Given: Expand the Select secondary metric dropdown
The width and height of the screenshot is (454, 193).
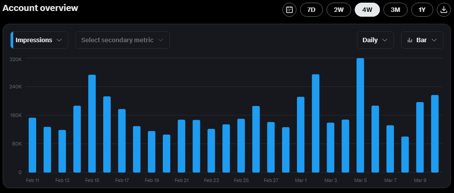Looking at the screenshot, I should coord(123,40).
